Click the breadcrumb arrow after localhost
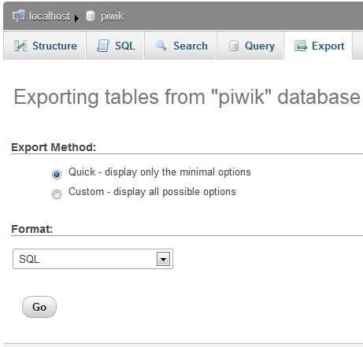 click(76, 18)
